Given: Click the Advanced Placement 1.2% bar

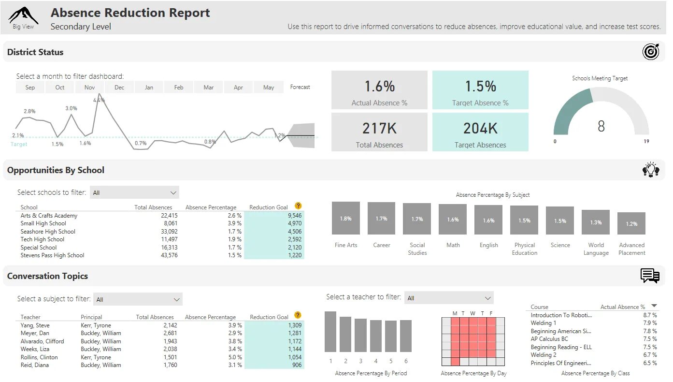Looking at the screenshot, I should tap(631, 224).
